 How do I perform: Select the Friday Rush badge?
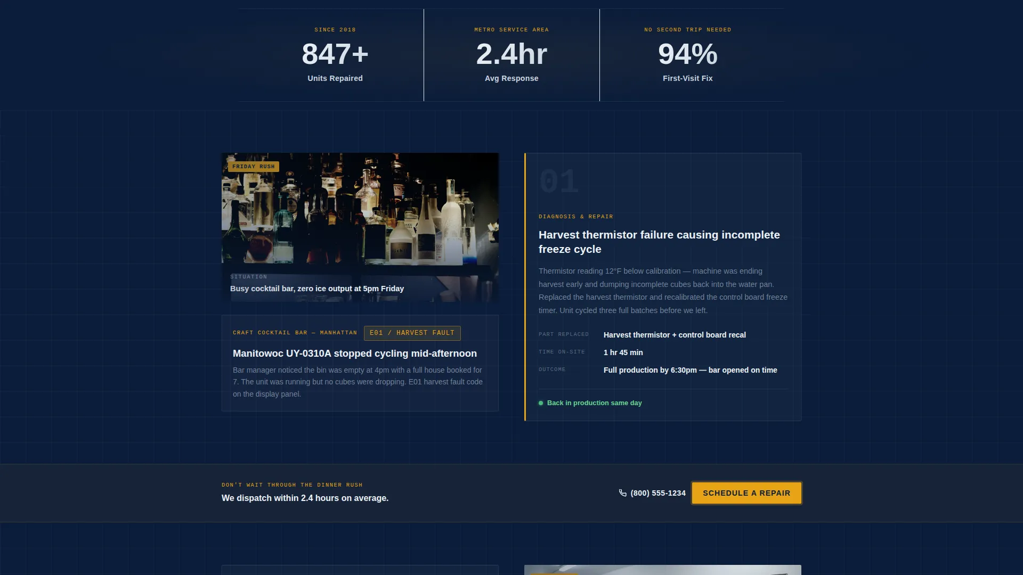(x=254, y=167)
